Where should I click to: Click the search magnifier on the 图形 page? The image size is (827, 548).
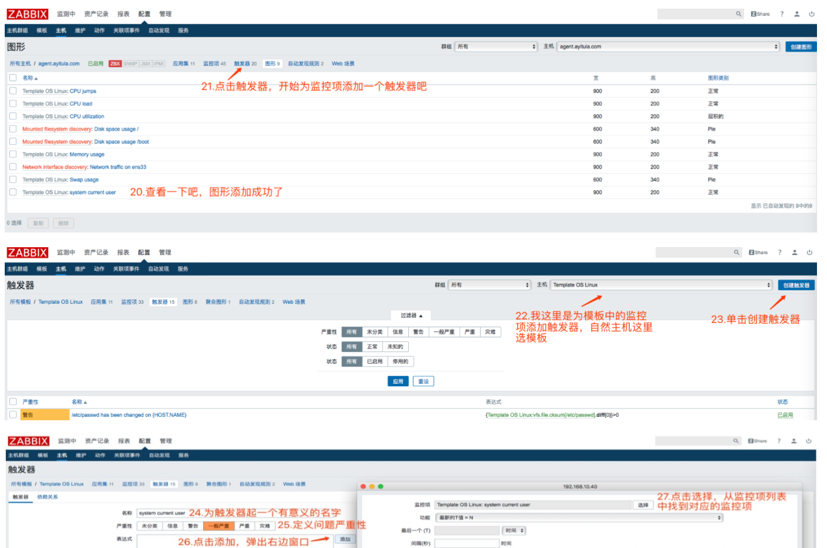738,14
